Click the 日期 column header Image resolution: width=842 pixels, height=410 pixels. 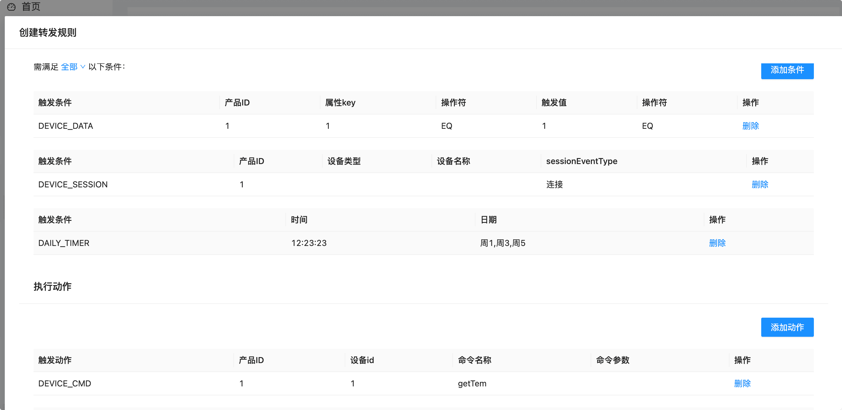[489, 220]
